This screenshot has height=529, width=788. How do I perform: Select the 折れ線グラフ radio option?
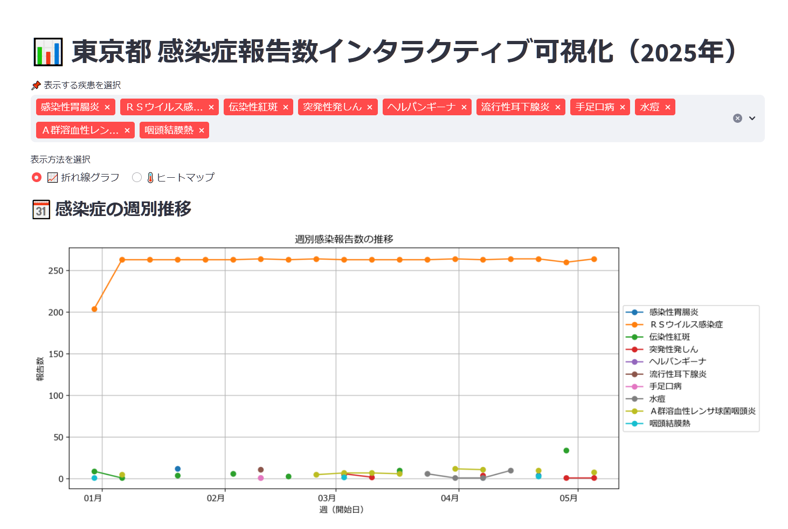point(37,177)
